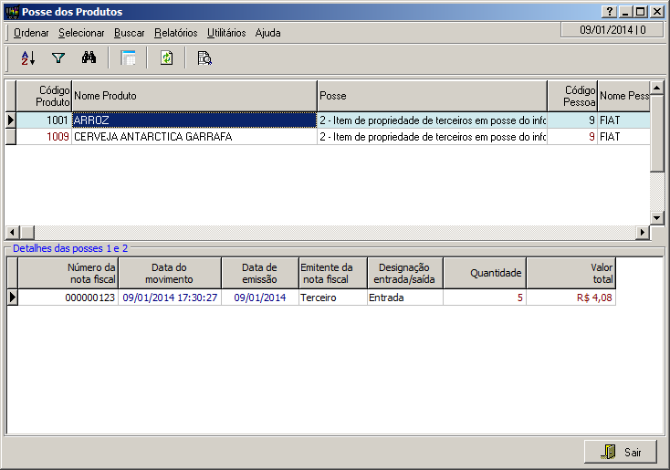Viewport: 670px width, 470px height.
Task: Open the Ajuda menu
Action: click(x=267, y=33)
